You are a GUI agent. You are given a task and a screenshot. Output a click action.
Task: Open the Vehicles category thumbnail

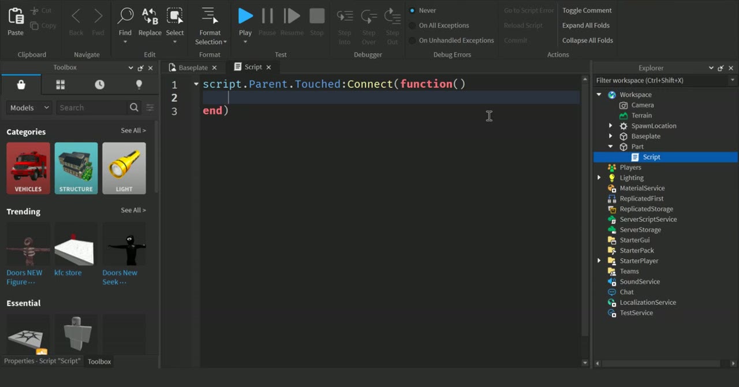coord(28,168)
